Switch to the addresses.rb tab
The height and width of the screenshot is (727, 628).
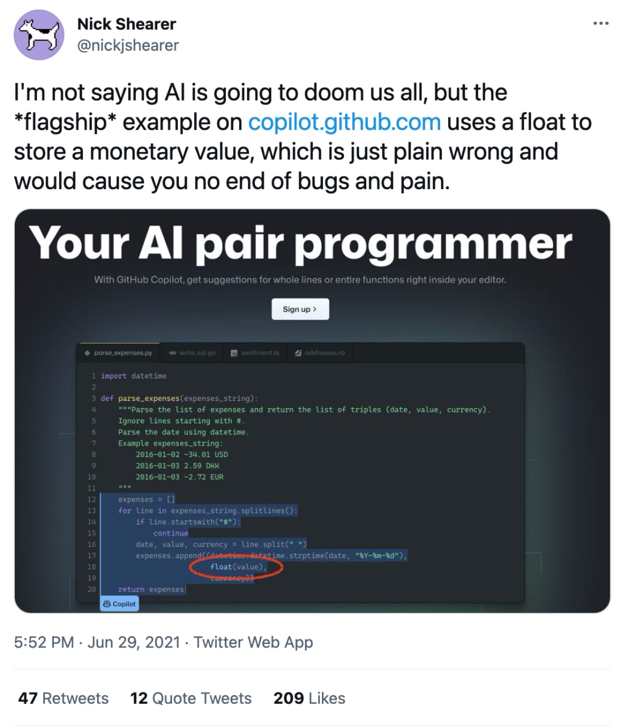[x=320, y=353]
